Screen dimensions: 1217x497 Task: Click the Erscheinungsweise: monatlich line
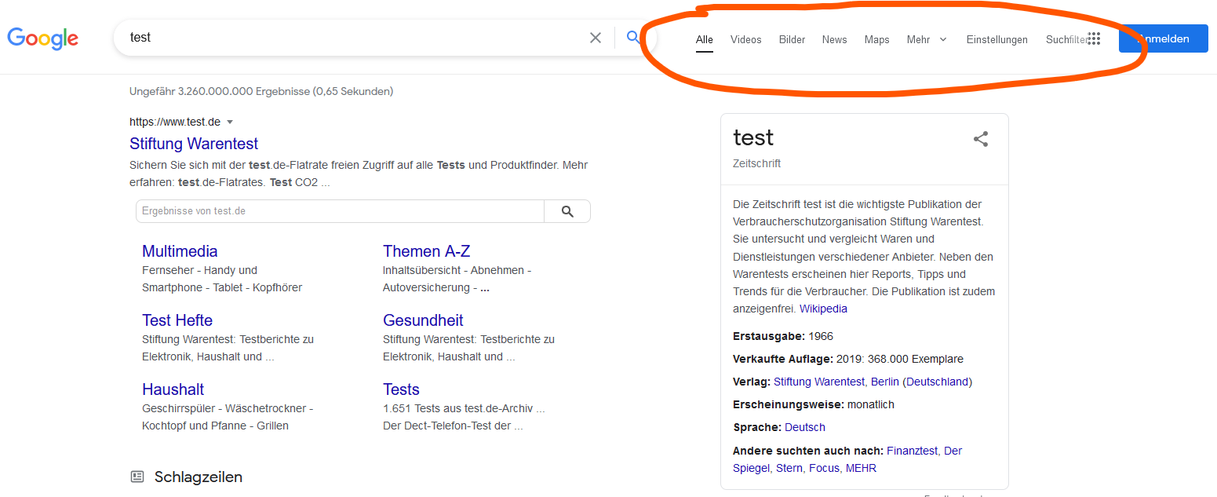(814, 404)
